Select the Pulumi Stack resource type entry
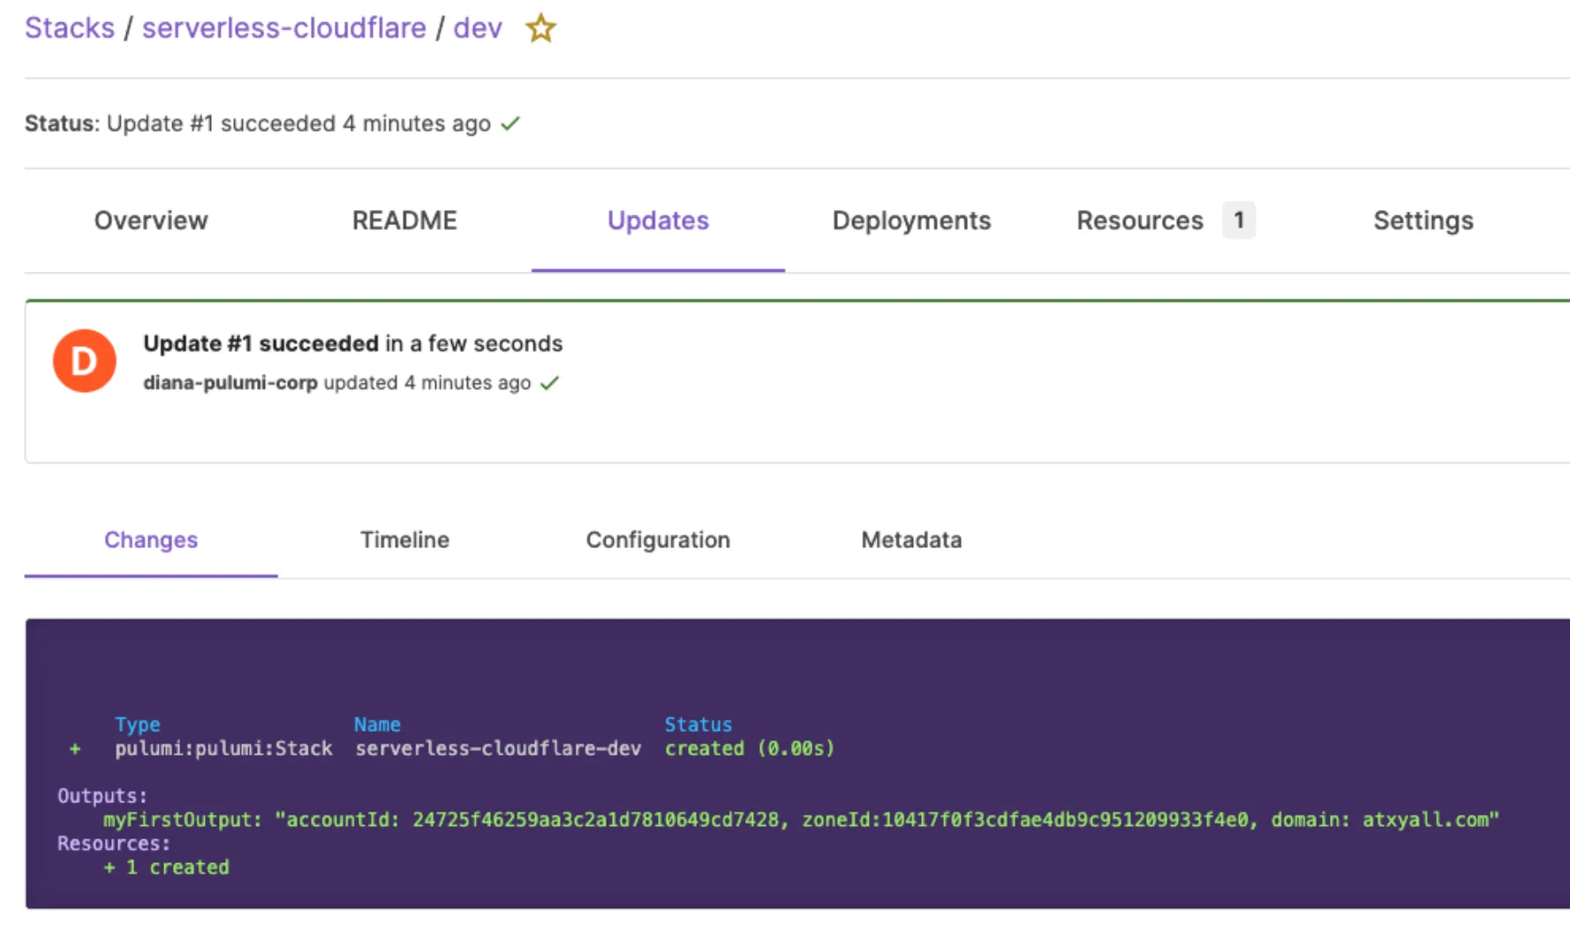This screenshot has width=1570, height=925. point(223,748)
